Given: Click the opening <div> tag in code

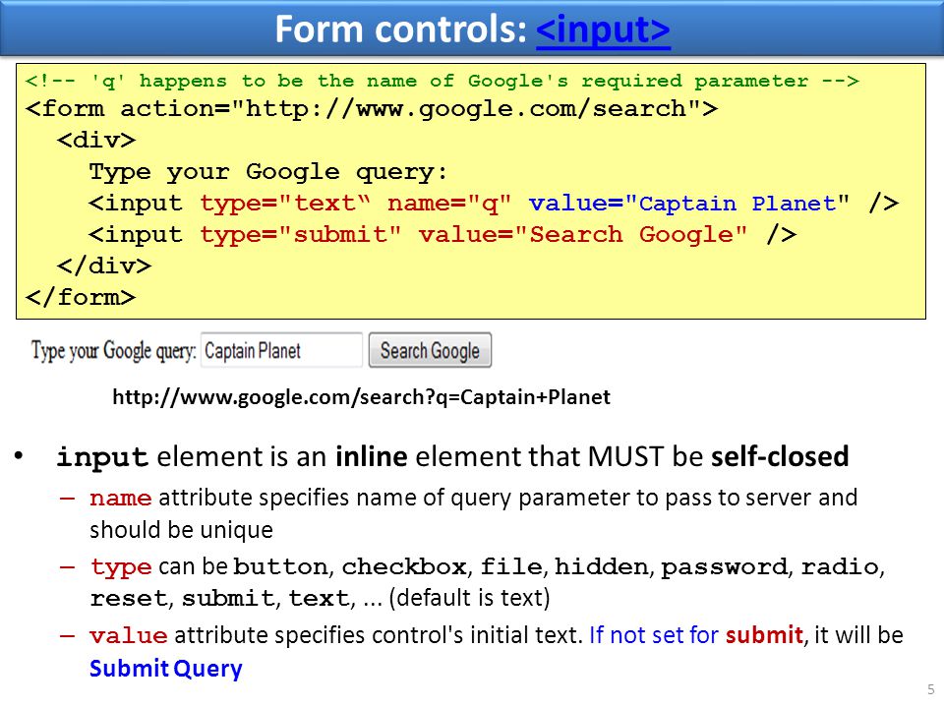Looking at the screenshot, I should coord(96,141).
